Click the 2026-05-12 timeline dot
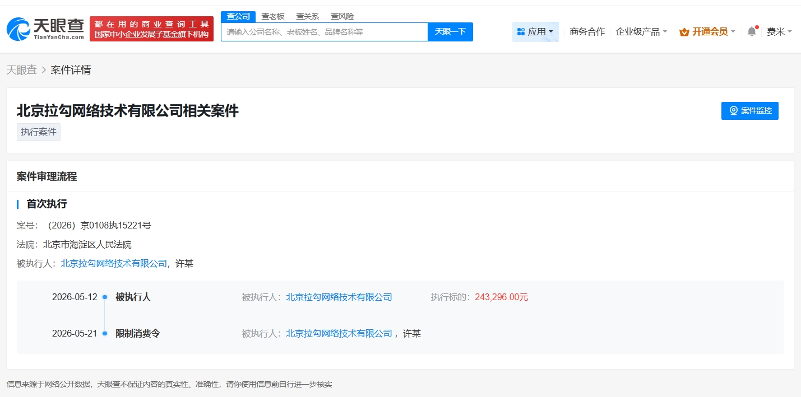Screen dimensions: 801x397 [x=105, y=297]
